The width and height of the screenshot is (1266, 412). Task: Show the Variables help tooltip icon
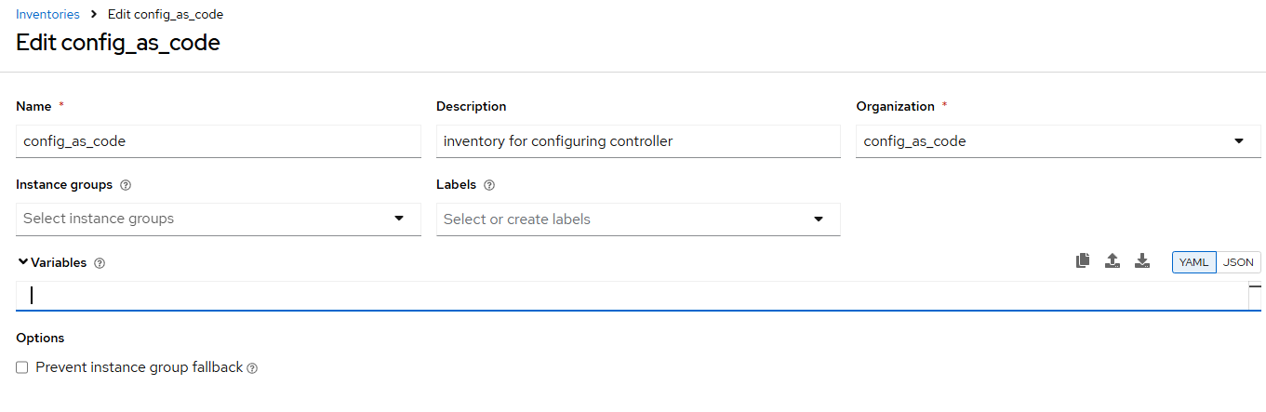coord(100,263)
